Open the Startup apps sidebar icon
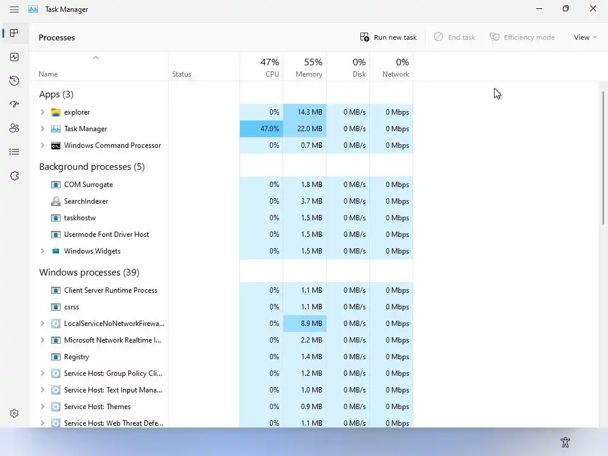 (14, 104)
